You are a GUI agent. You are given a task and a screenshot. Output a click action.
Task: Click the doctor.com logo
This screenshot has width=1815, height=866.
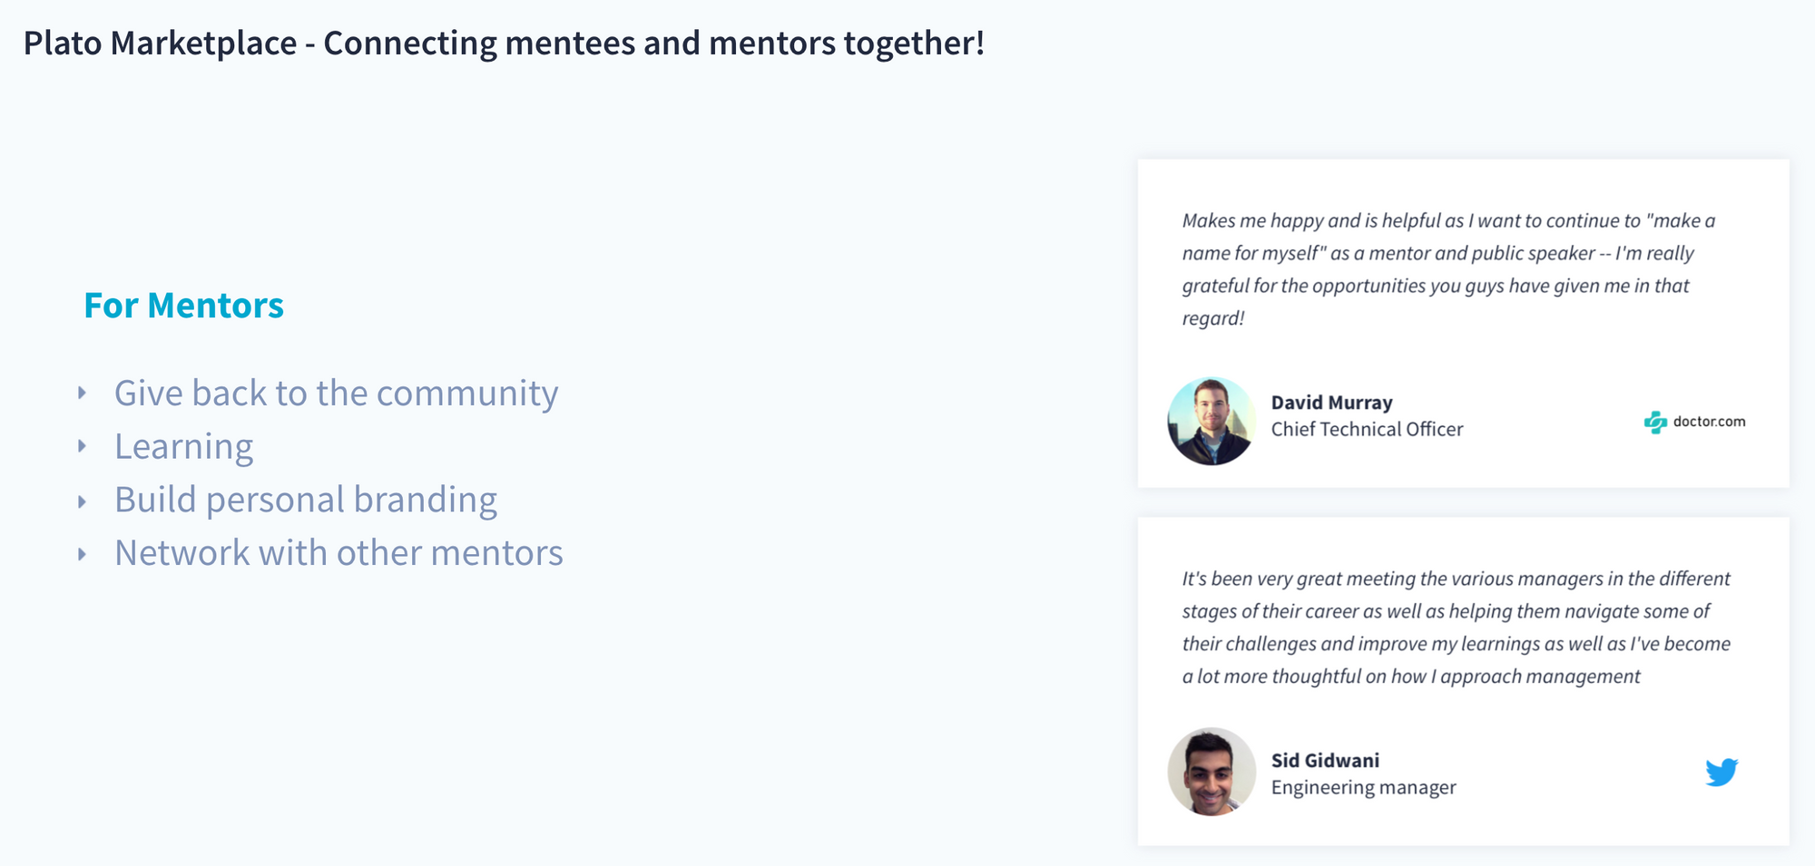tap(1694, 422)
